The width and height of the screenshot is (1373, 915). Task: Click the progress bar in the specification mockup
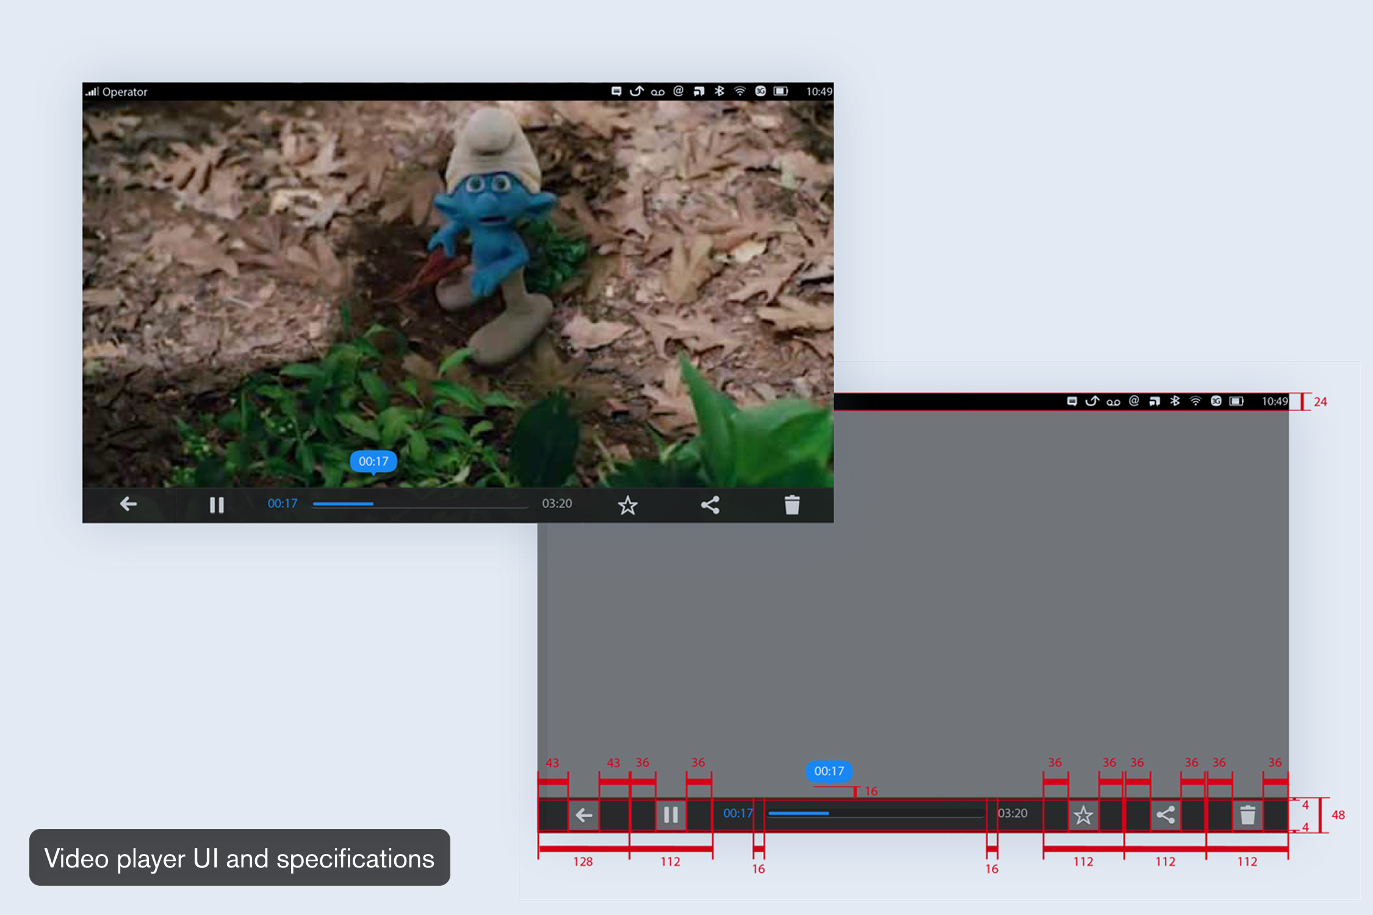[x=876, y=814]
